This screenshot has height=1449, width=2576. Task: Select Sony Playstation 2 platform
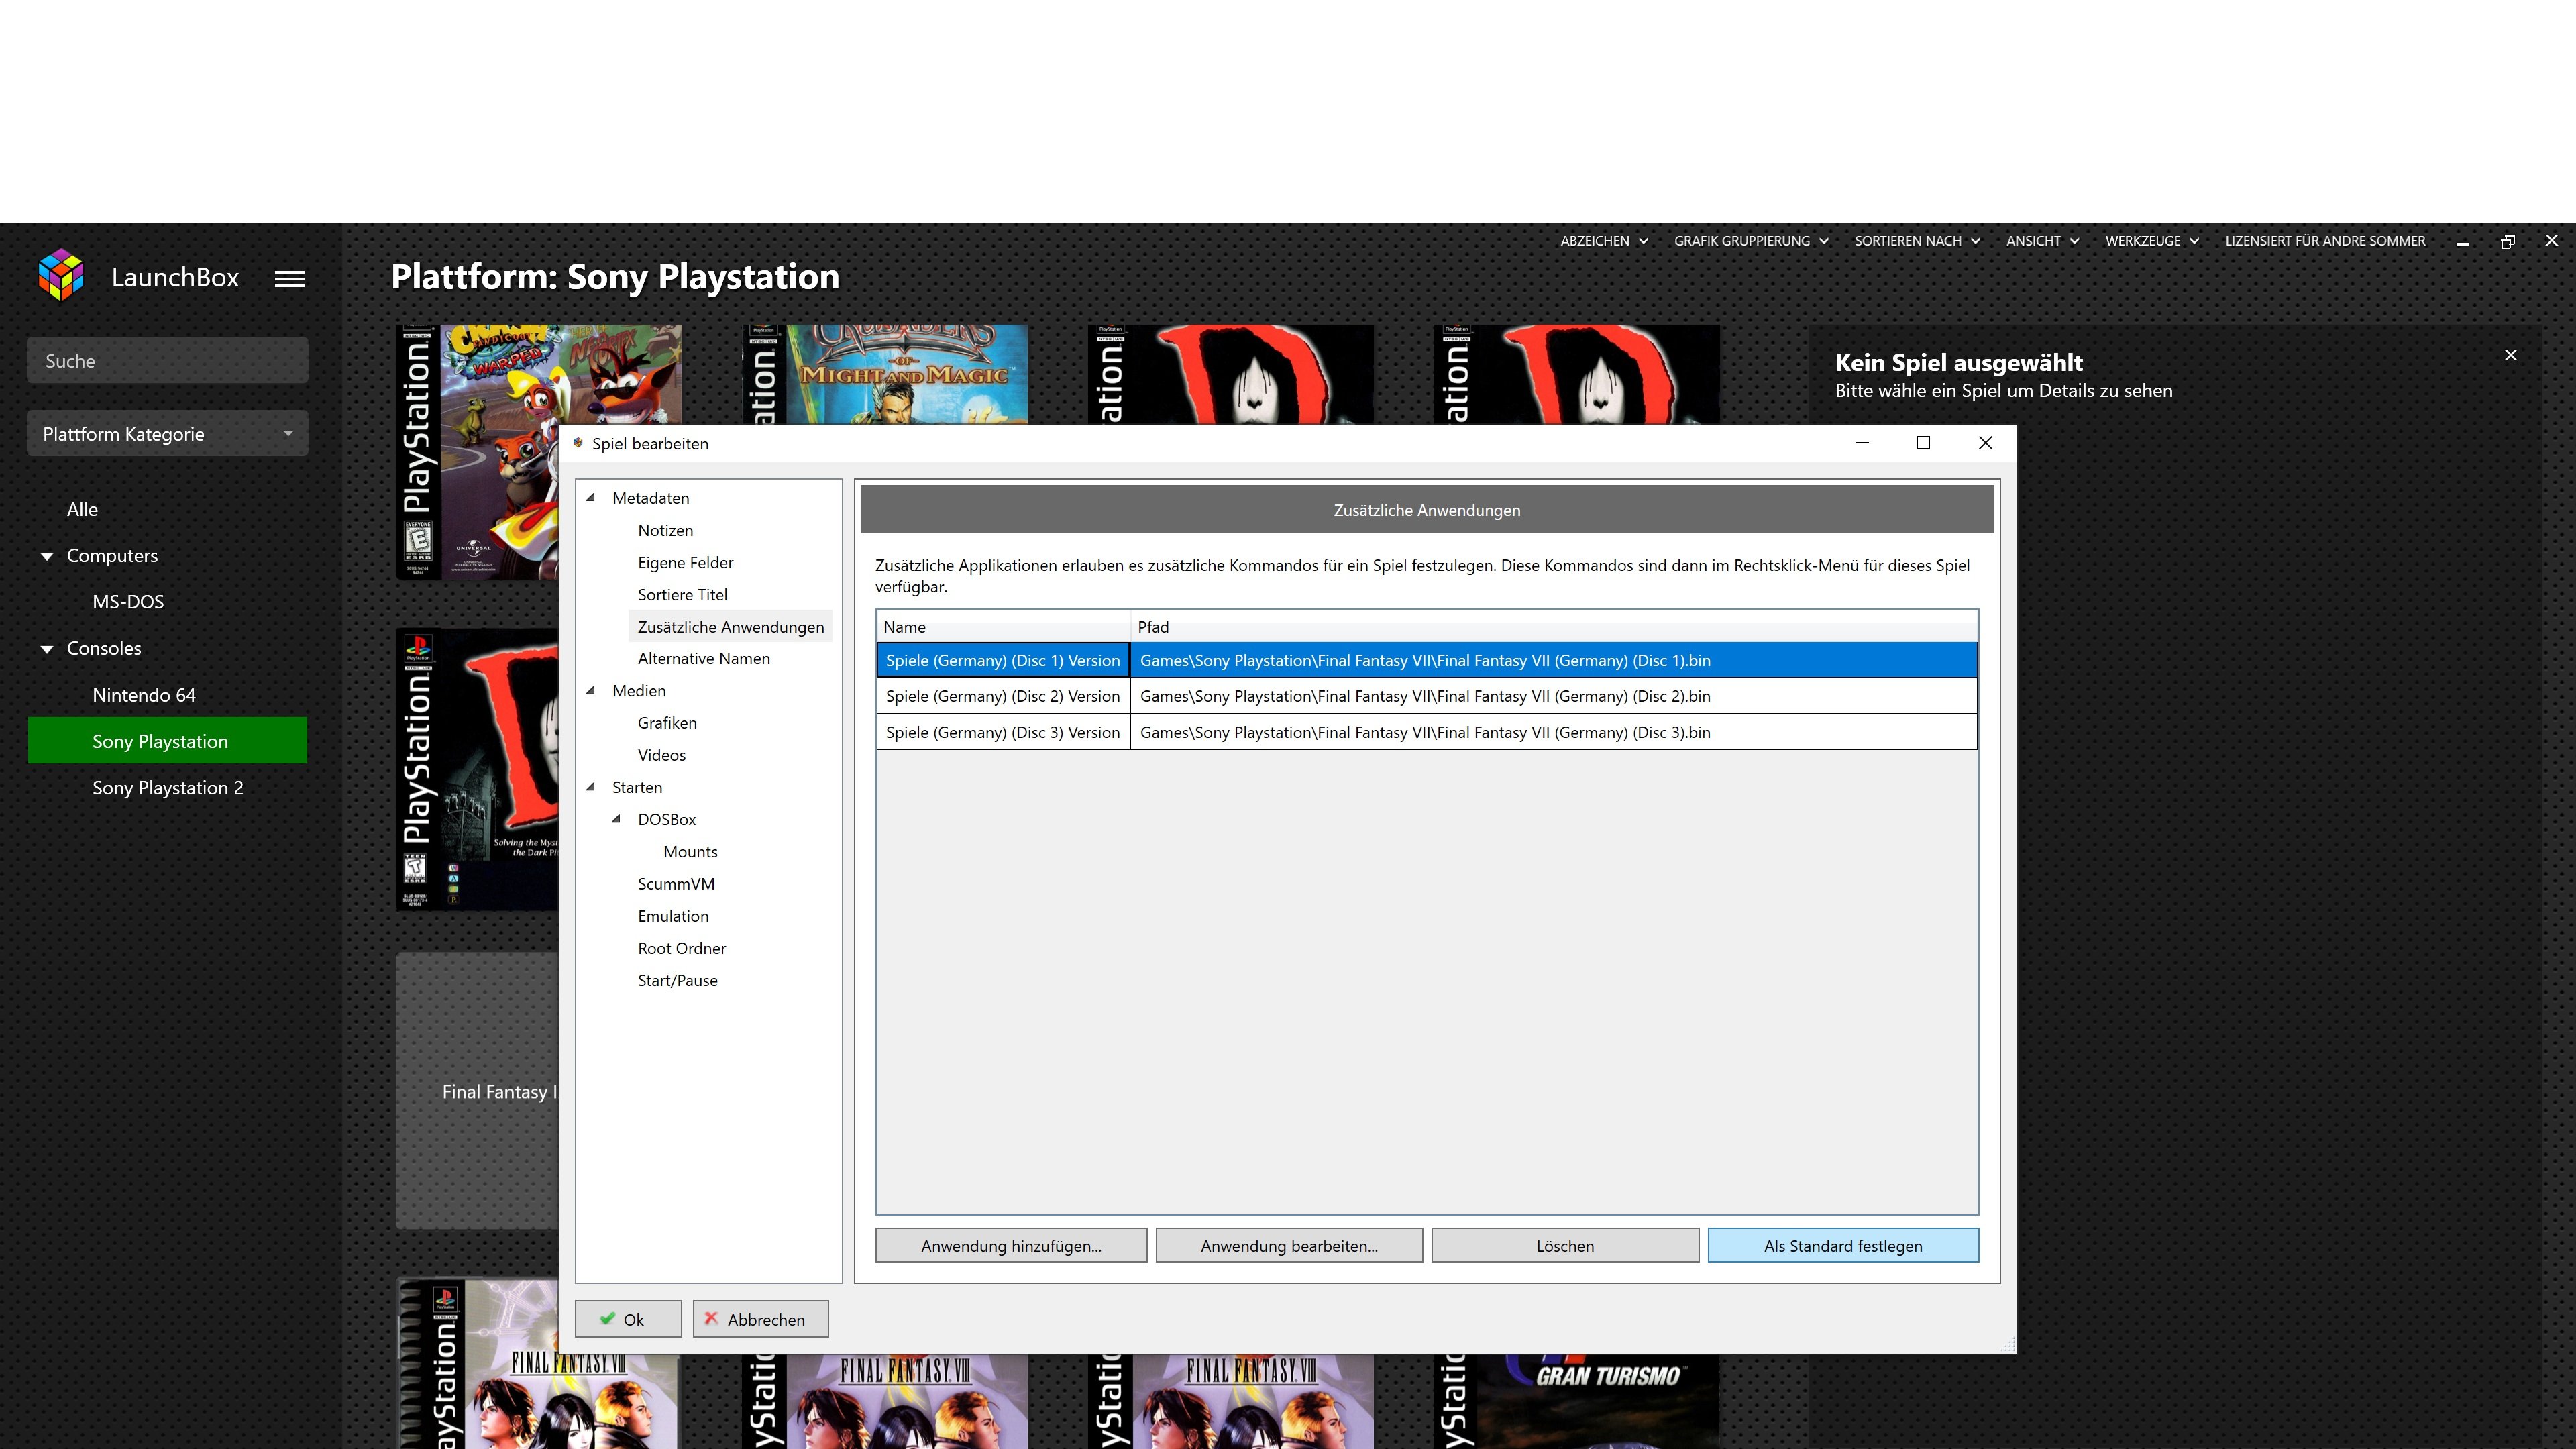tap(168, 788)
